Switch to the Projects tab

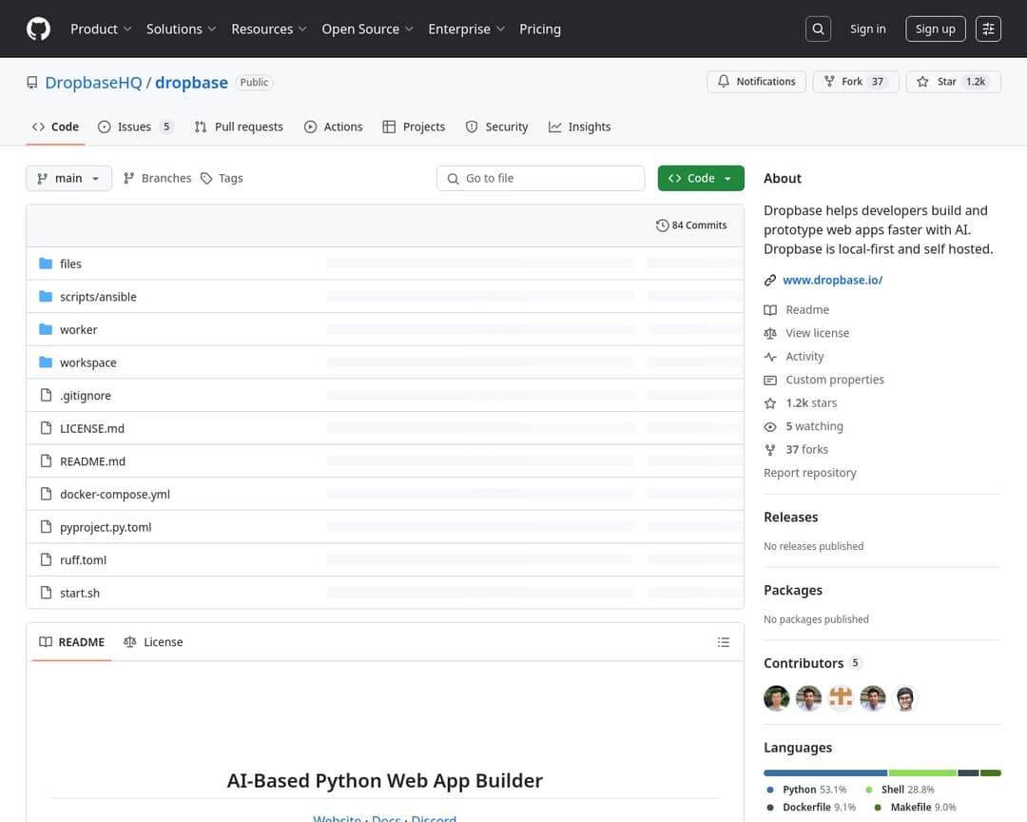[x=414, y=127]
